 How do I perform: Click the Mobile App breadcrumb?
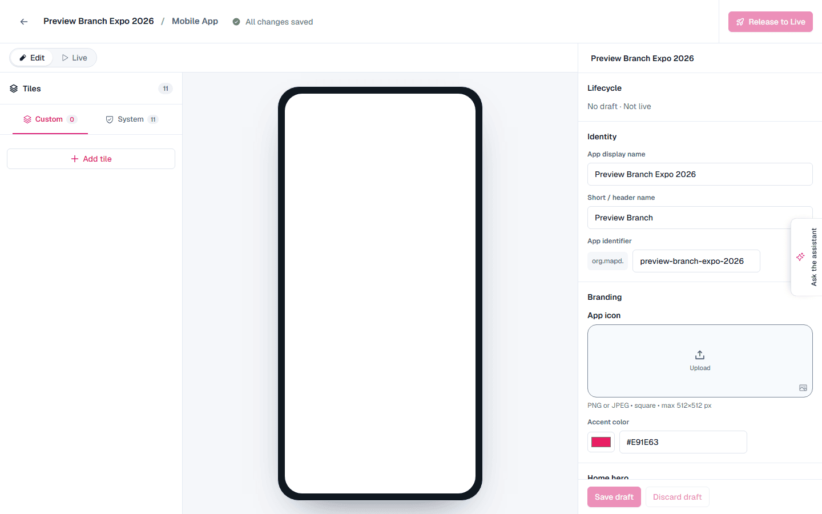tap(195, 21)
